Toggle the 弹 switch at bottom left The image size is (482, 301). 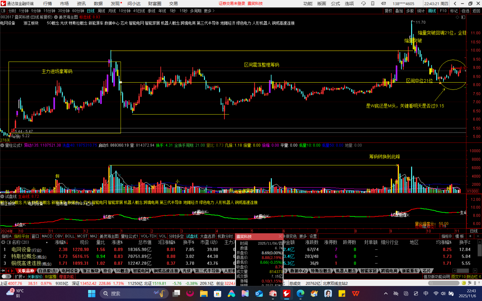6,276
